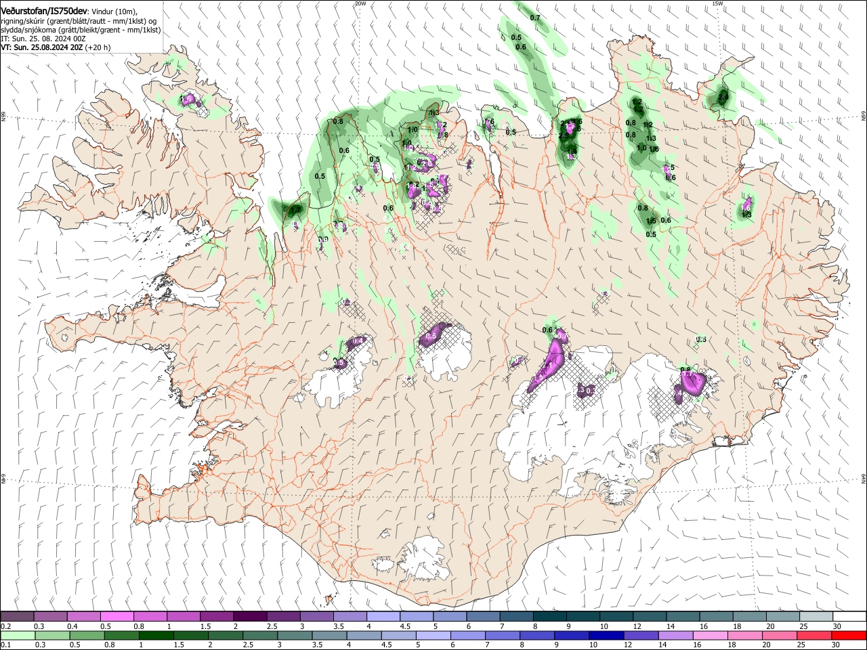Click the 'slydda/snjókoma (grátt/bleikt/grænt' description line
The image size is (867, 650).
[81, 30]
